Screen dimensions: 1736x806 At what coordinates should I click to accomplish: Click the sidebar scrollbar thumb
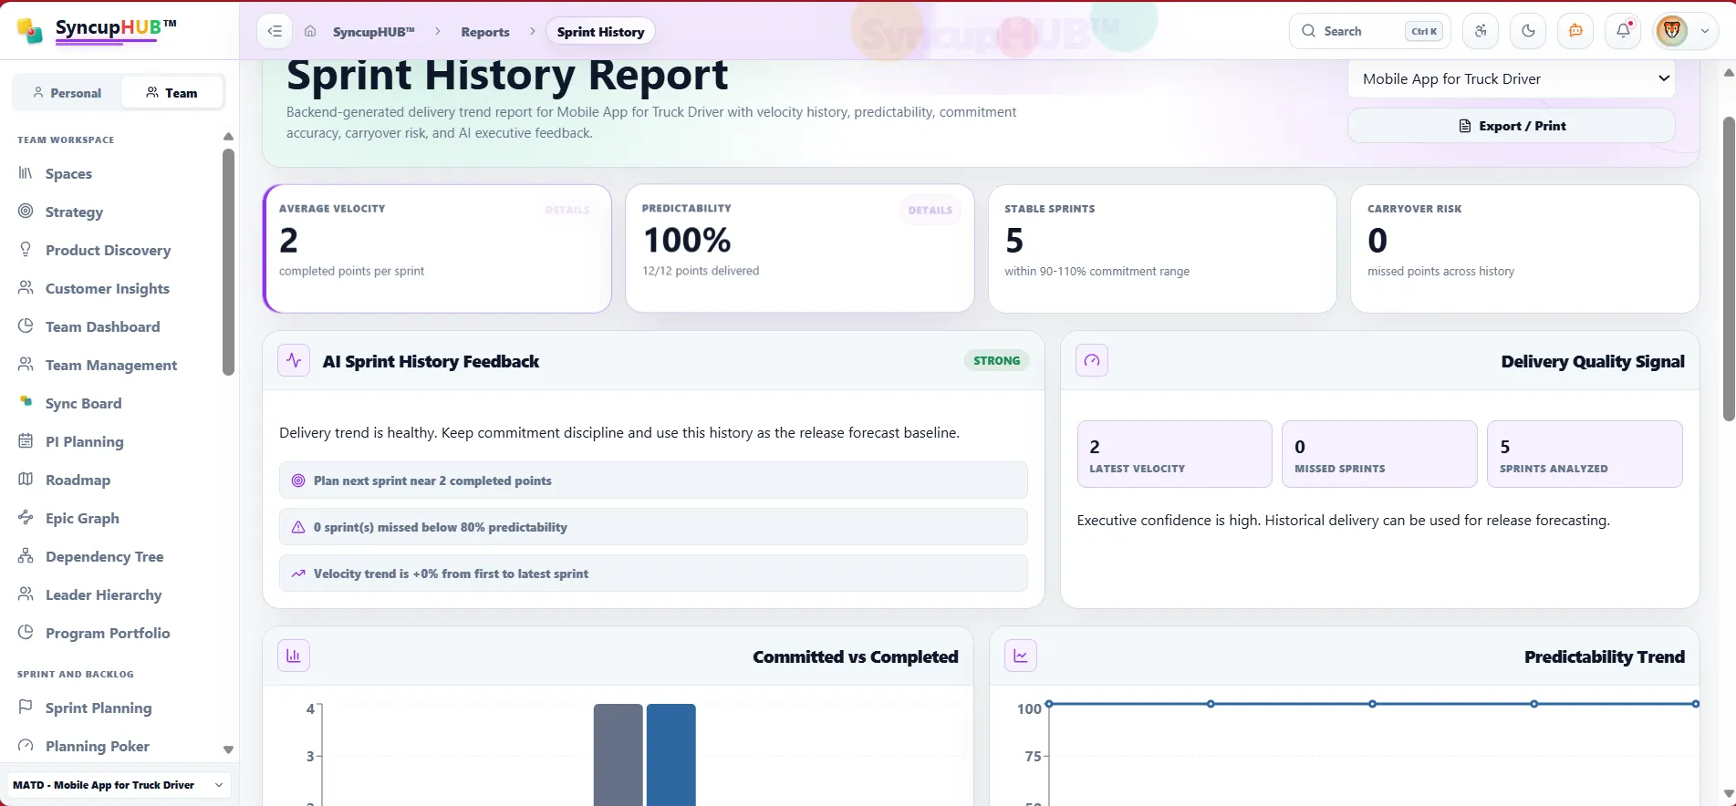tap(228, 262)
